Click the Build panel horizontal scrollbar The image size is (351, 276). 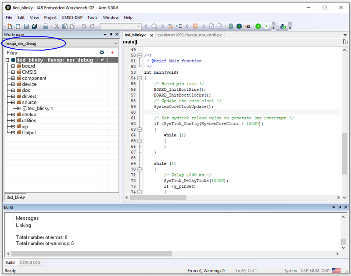coord(88,254)
